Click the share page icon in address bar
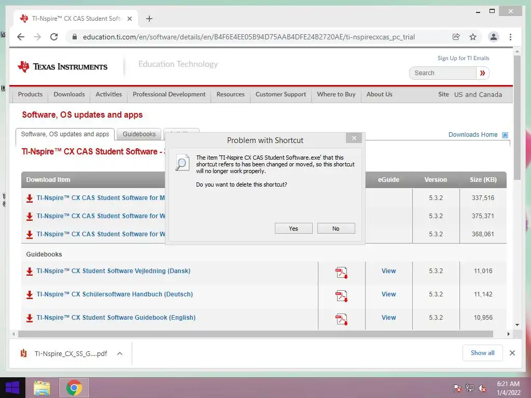 [456, 37]
